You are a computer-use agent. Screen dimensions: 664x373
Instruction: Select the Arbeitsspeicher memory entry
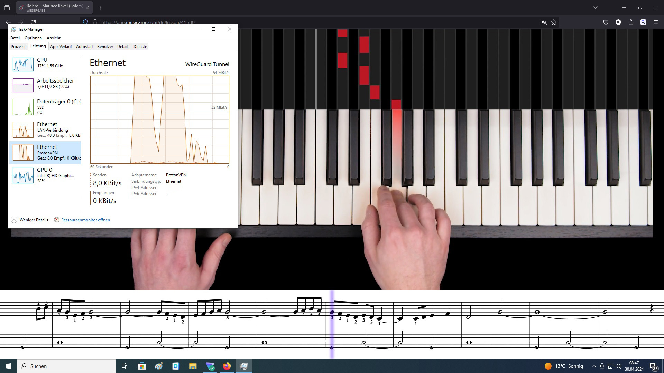coord(45,85)
